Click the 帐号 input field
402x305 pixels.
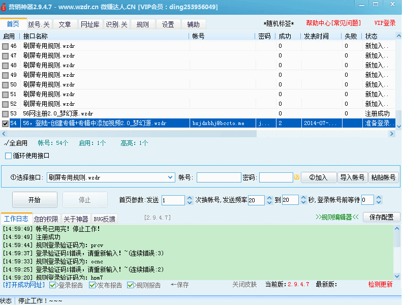point(219,177)
